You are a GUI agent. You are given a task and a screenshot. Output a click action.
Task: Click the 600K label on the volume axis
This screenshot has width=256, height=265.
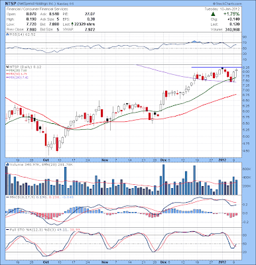click(247, 169)
